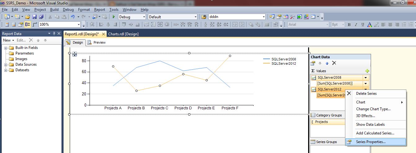Open the File menu
Image resolution: width=416 pixels, height=153 pixels.
coord(4,10)
